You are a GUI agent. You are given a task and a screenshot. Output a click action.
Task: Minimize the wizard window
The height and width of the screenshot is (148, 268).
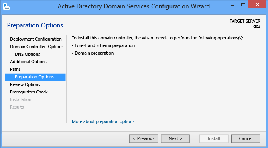click(x=232, y=5)
